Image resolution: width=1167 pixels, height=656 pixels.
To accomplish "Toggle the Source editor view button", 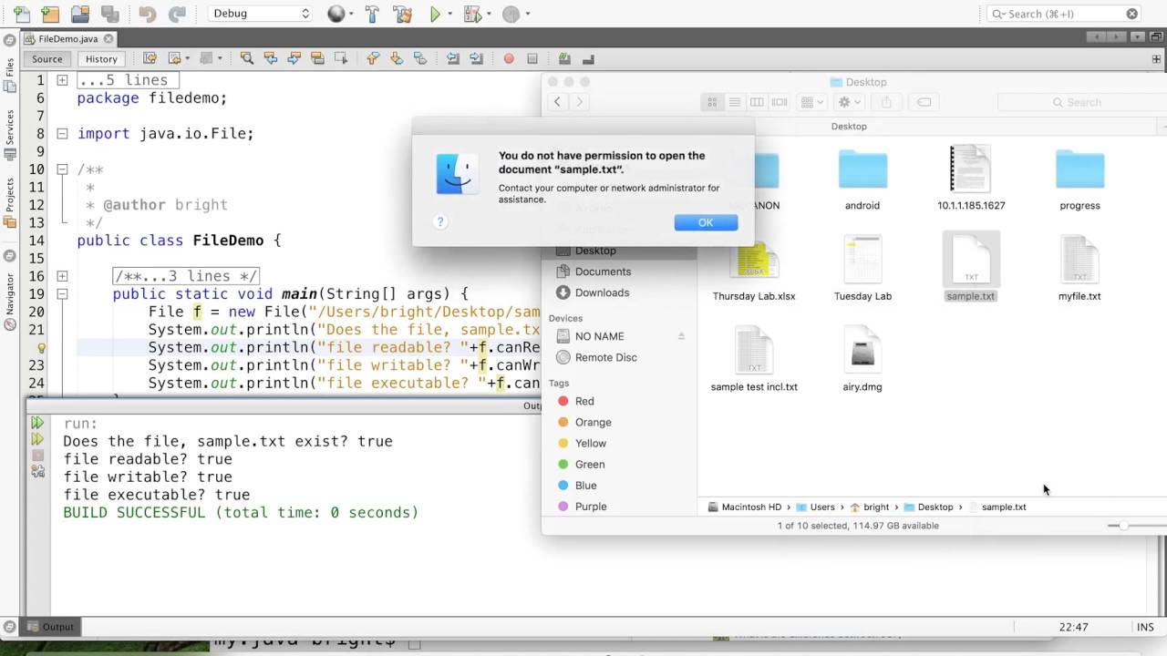I will coord(47,58).
